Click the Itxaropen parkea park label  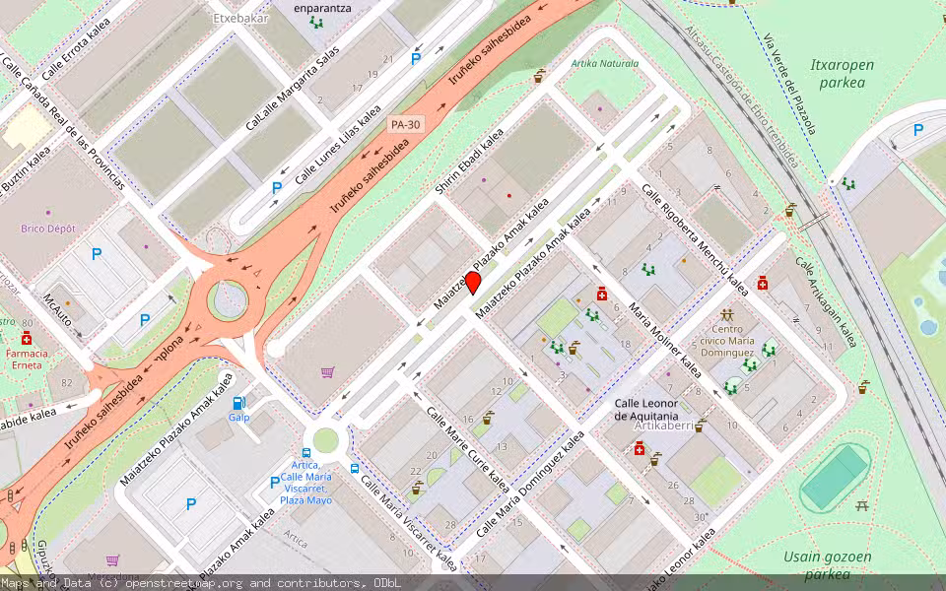(x=842, y=74)
